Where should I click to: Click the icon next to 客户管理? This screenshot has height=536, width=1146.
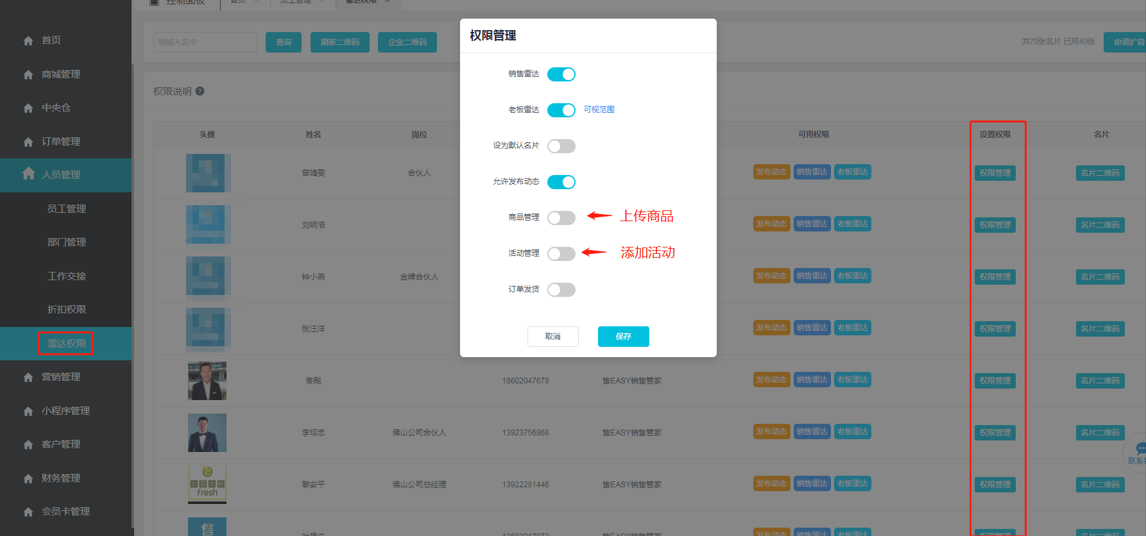(28, 444)
